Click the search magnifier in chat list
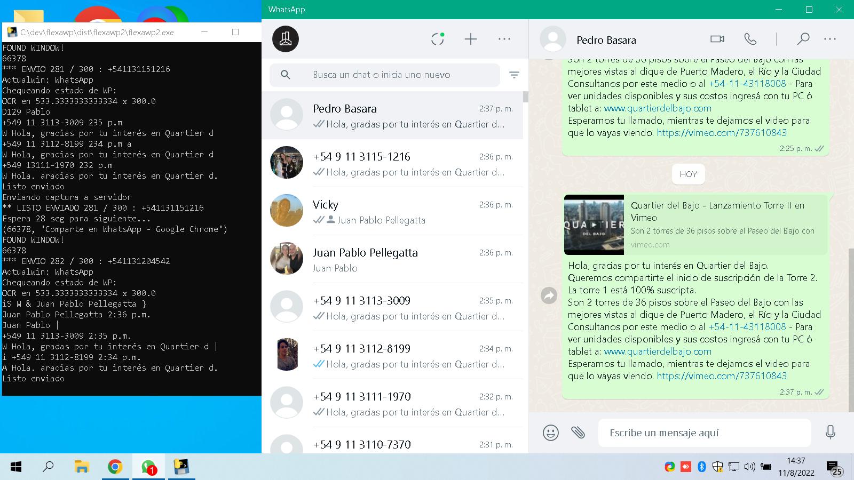This screenshot has width=854, height=480. click(x=286, y=75)
